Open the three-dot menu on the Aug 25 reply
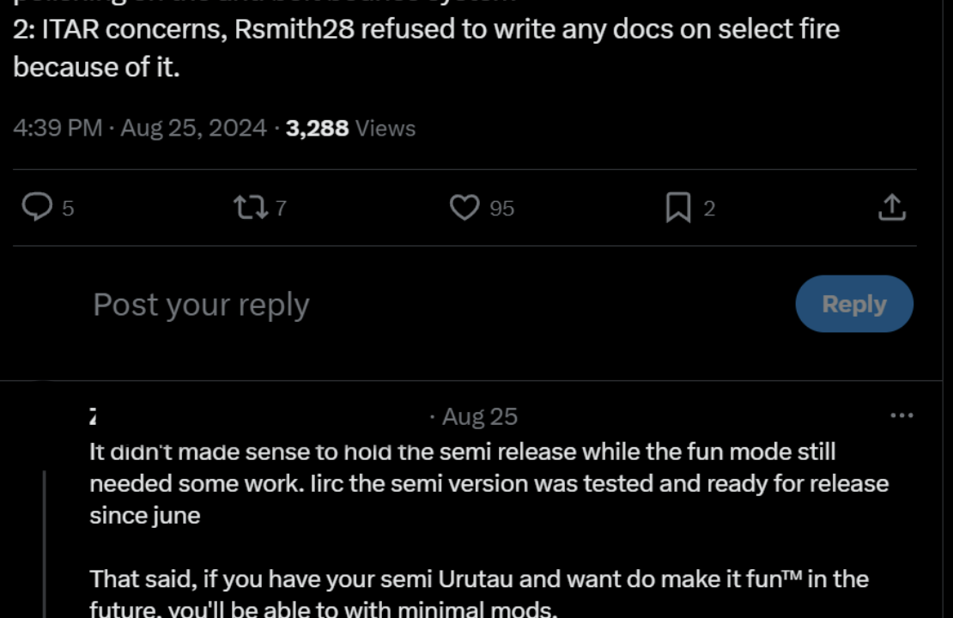Image resolution: width=953 pixels, height=618 pixels. click(x=901, y=415)
